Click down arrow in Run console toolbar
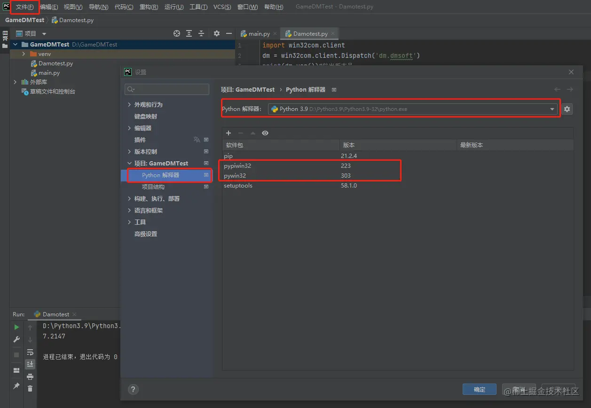This screenshot has height=408, width=591. click(30, 339)
